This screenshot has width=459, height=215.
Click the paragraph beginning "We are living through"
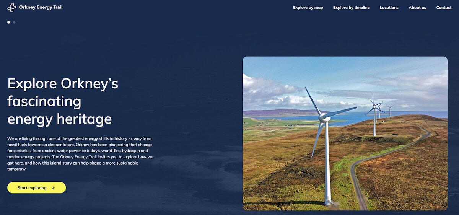80,153
